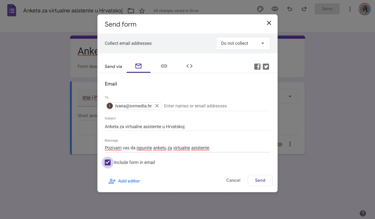Click the Send button in dialog
Image resolution: width=375 pixels, height=219 pixels.
(260, 180)
